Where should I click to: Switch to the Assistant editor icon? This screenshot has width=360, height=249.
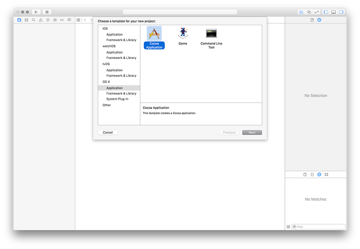point(309,12)
